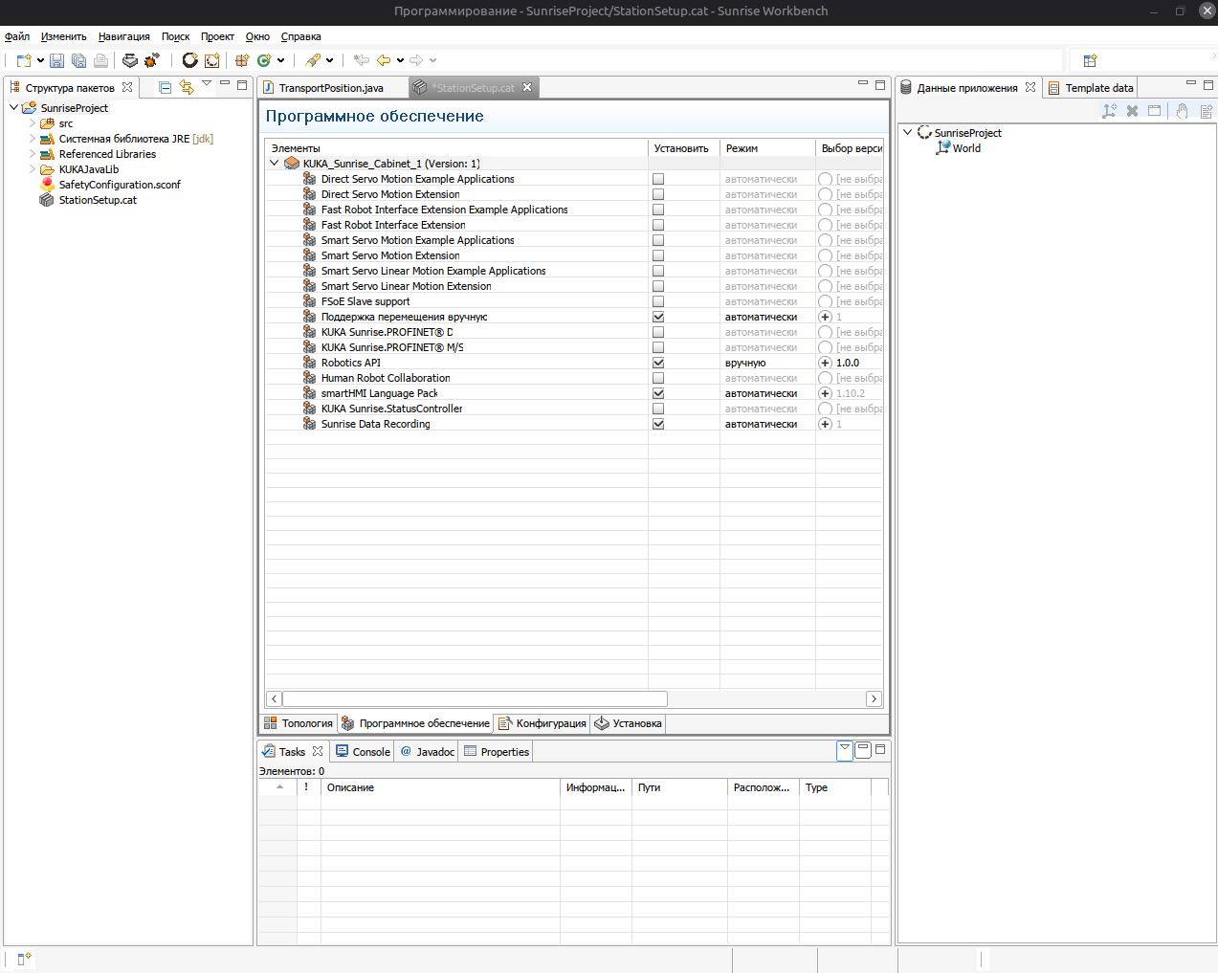The width and height of the screenshot is (1218, 973).
Task: Select SafetyConfiguration.sconf in package tree
Action: click(120, 185)
